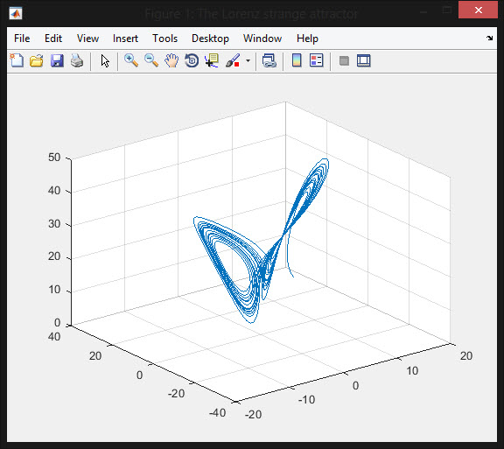The image size is (504, 449).
Task: Open the Help menu
Action: tap(307, 39)
